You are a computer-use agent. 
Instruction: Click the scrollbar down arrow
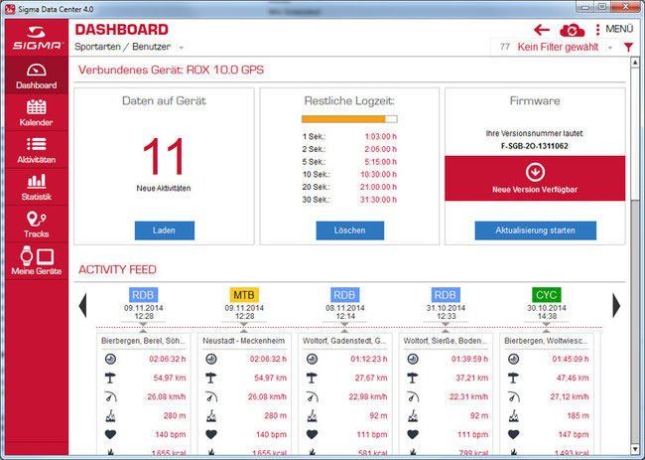coord(635,449)
